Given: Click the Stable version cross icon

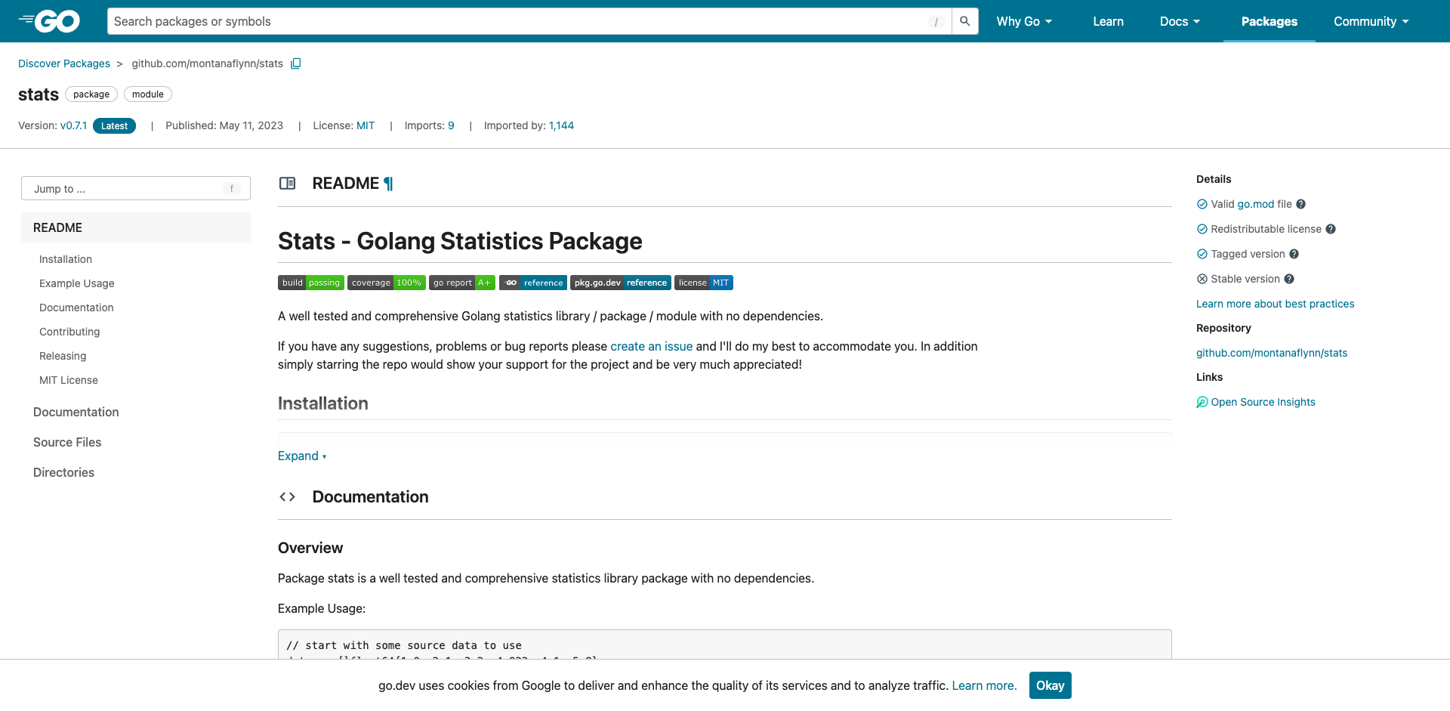Looking at the screenshot, I should [x=1202, y=279].
